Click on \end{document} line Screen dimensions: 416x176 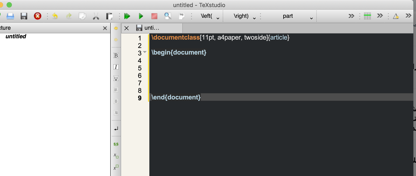[176, 97]
